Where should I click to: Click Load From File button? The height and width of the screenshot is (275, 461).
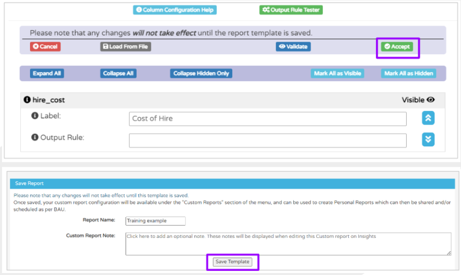tap(126, 46)
